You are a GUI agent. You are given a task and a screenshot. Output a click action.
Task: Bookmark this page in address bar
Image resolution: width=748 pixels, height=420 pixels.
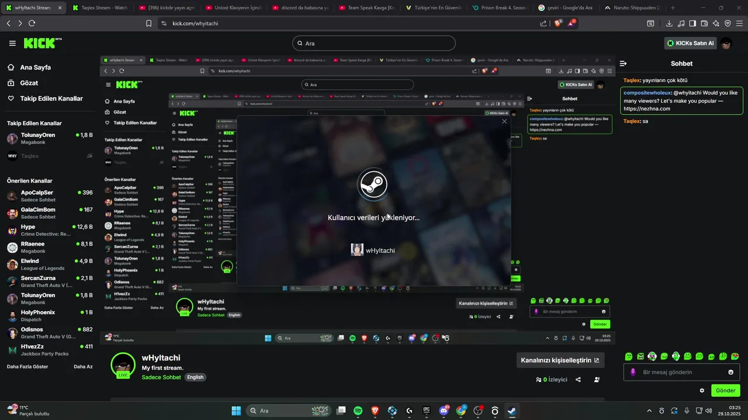149,23
